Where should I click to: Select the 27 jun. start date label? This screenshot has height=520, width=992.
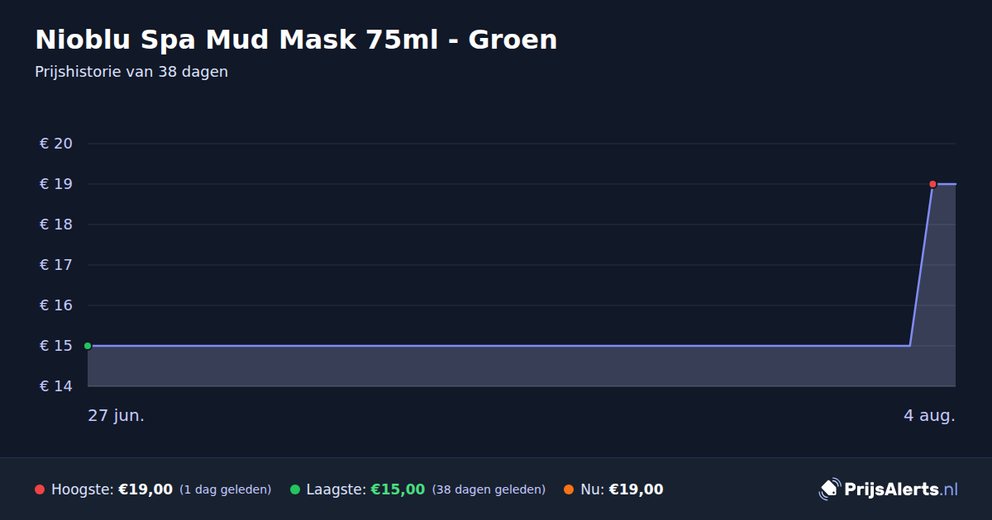click(117, 415)
